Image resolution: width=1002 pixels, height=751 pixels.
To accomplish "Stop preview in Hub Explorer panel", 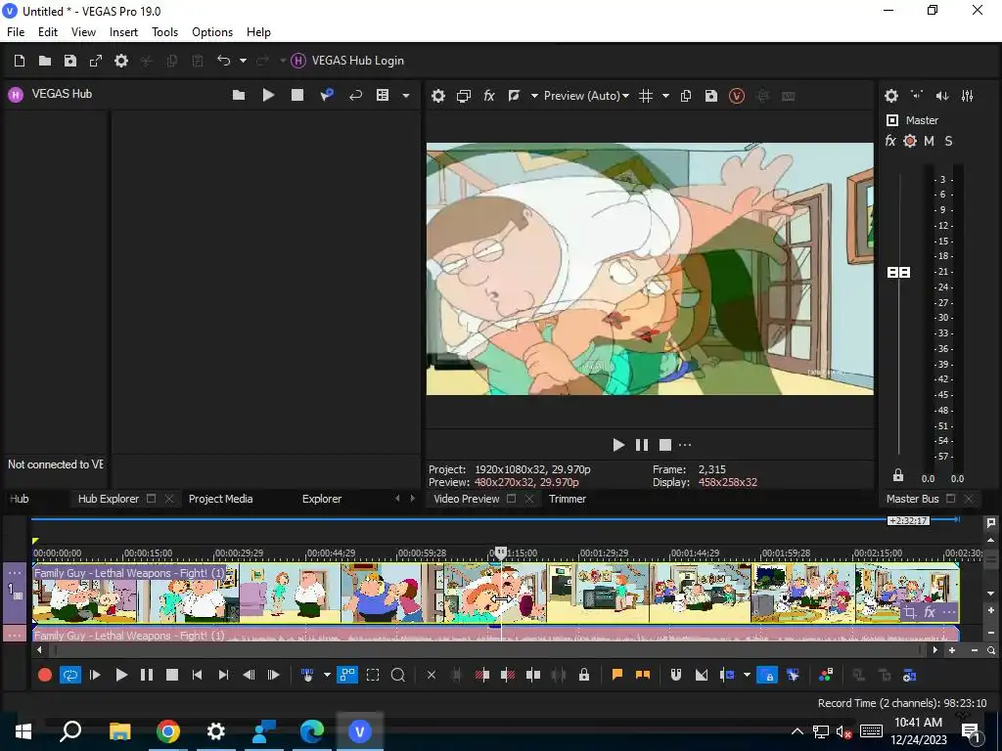I will click(x=297, y=95).
